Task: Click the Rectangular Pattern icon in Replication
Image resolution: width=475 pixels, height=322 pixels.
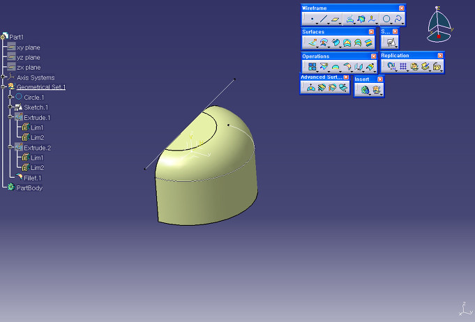Action: click(403, 66)
